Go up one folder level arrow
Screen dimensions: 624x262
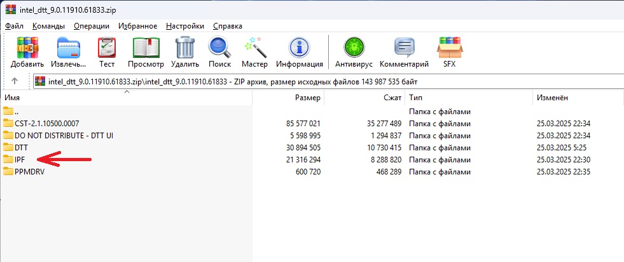click(15, 81)
